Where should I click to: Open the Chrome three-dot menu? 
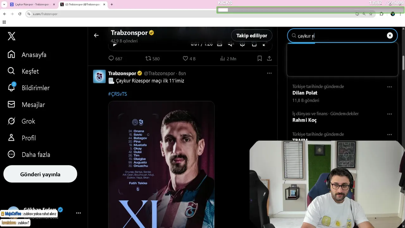[401, 14]
